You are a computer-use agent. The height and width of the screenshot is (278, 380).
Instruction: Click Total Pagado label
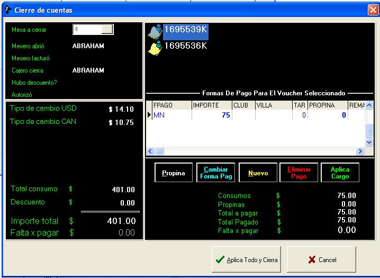[x=238, y=222]
